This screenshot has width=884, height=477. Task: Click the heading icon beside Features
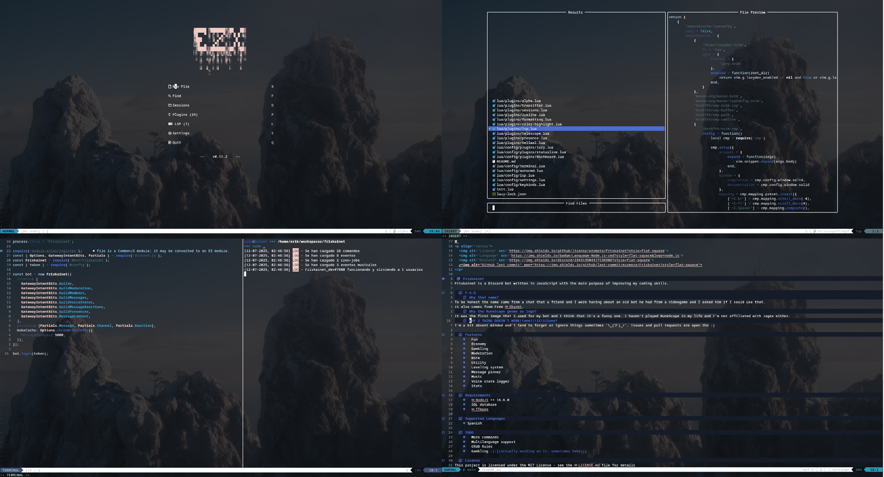pos(461,335)
